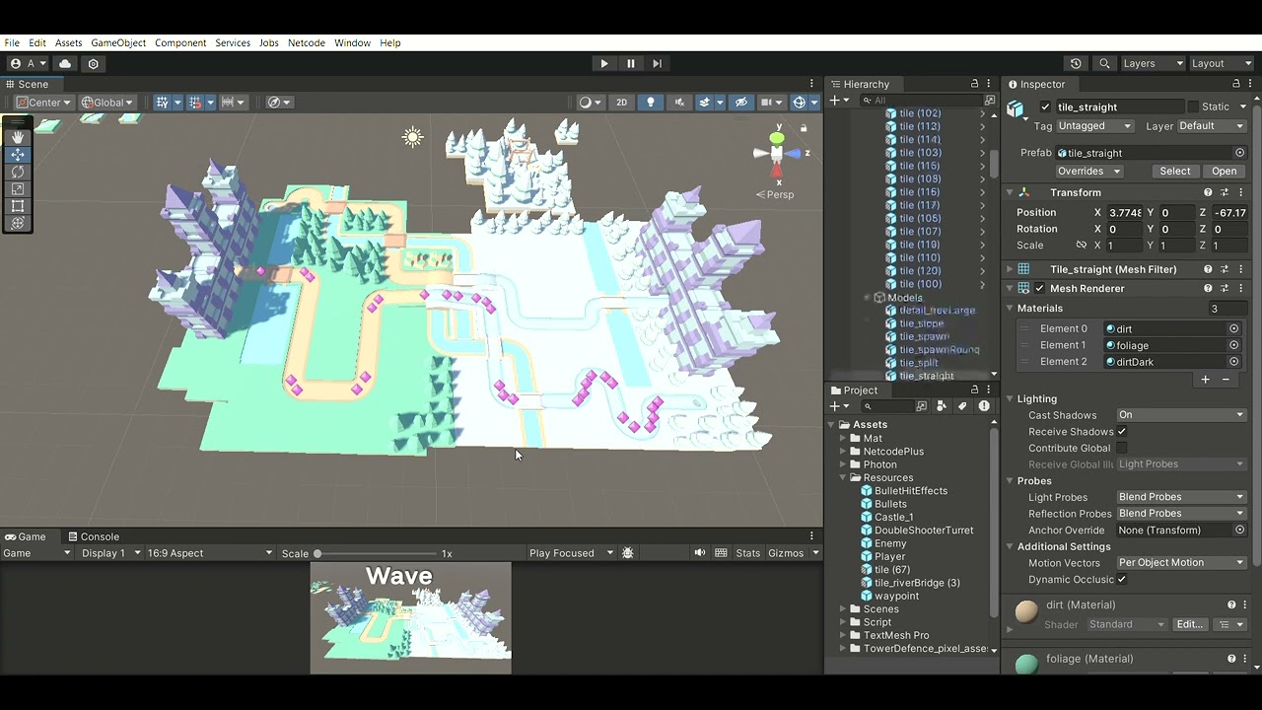Open the Layer dropdown set to Default
Image resolution: width=1262 pixels, height=710 pixels.
1212,125
